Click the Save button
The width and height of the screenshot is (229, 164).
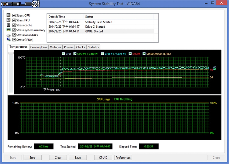pyautogui.click(x=78, y=158)
